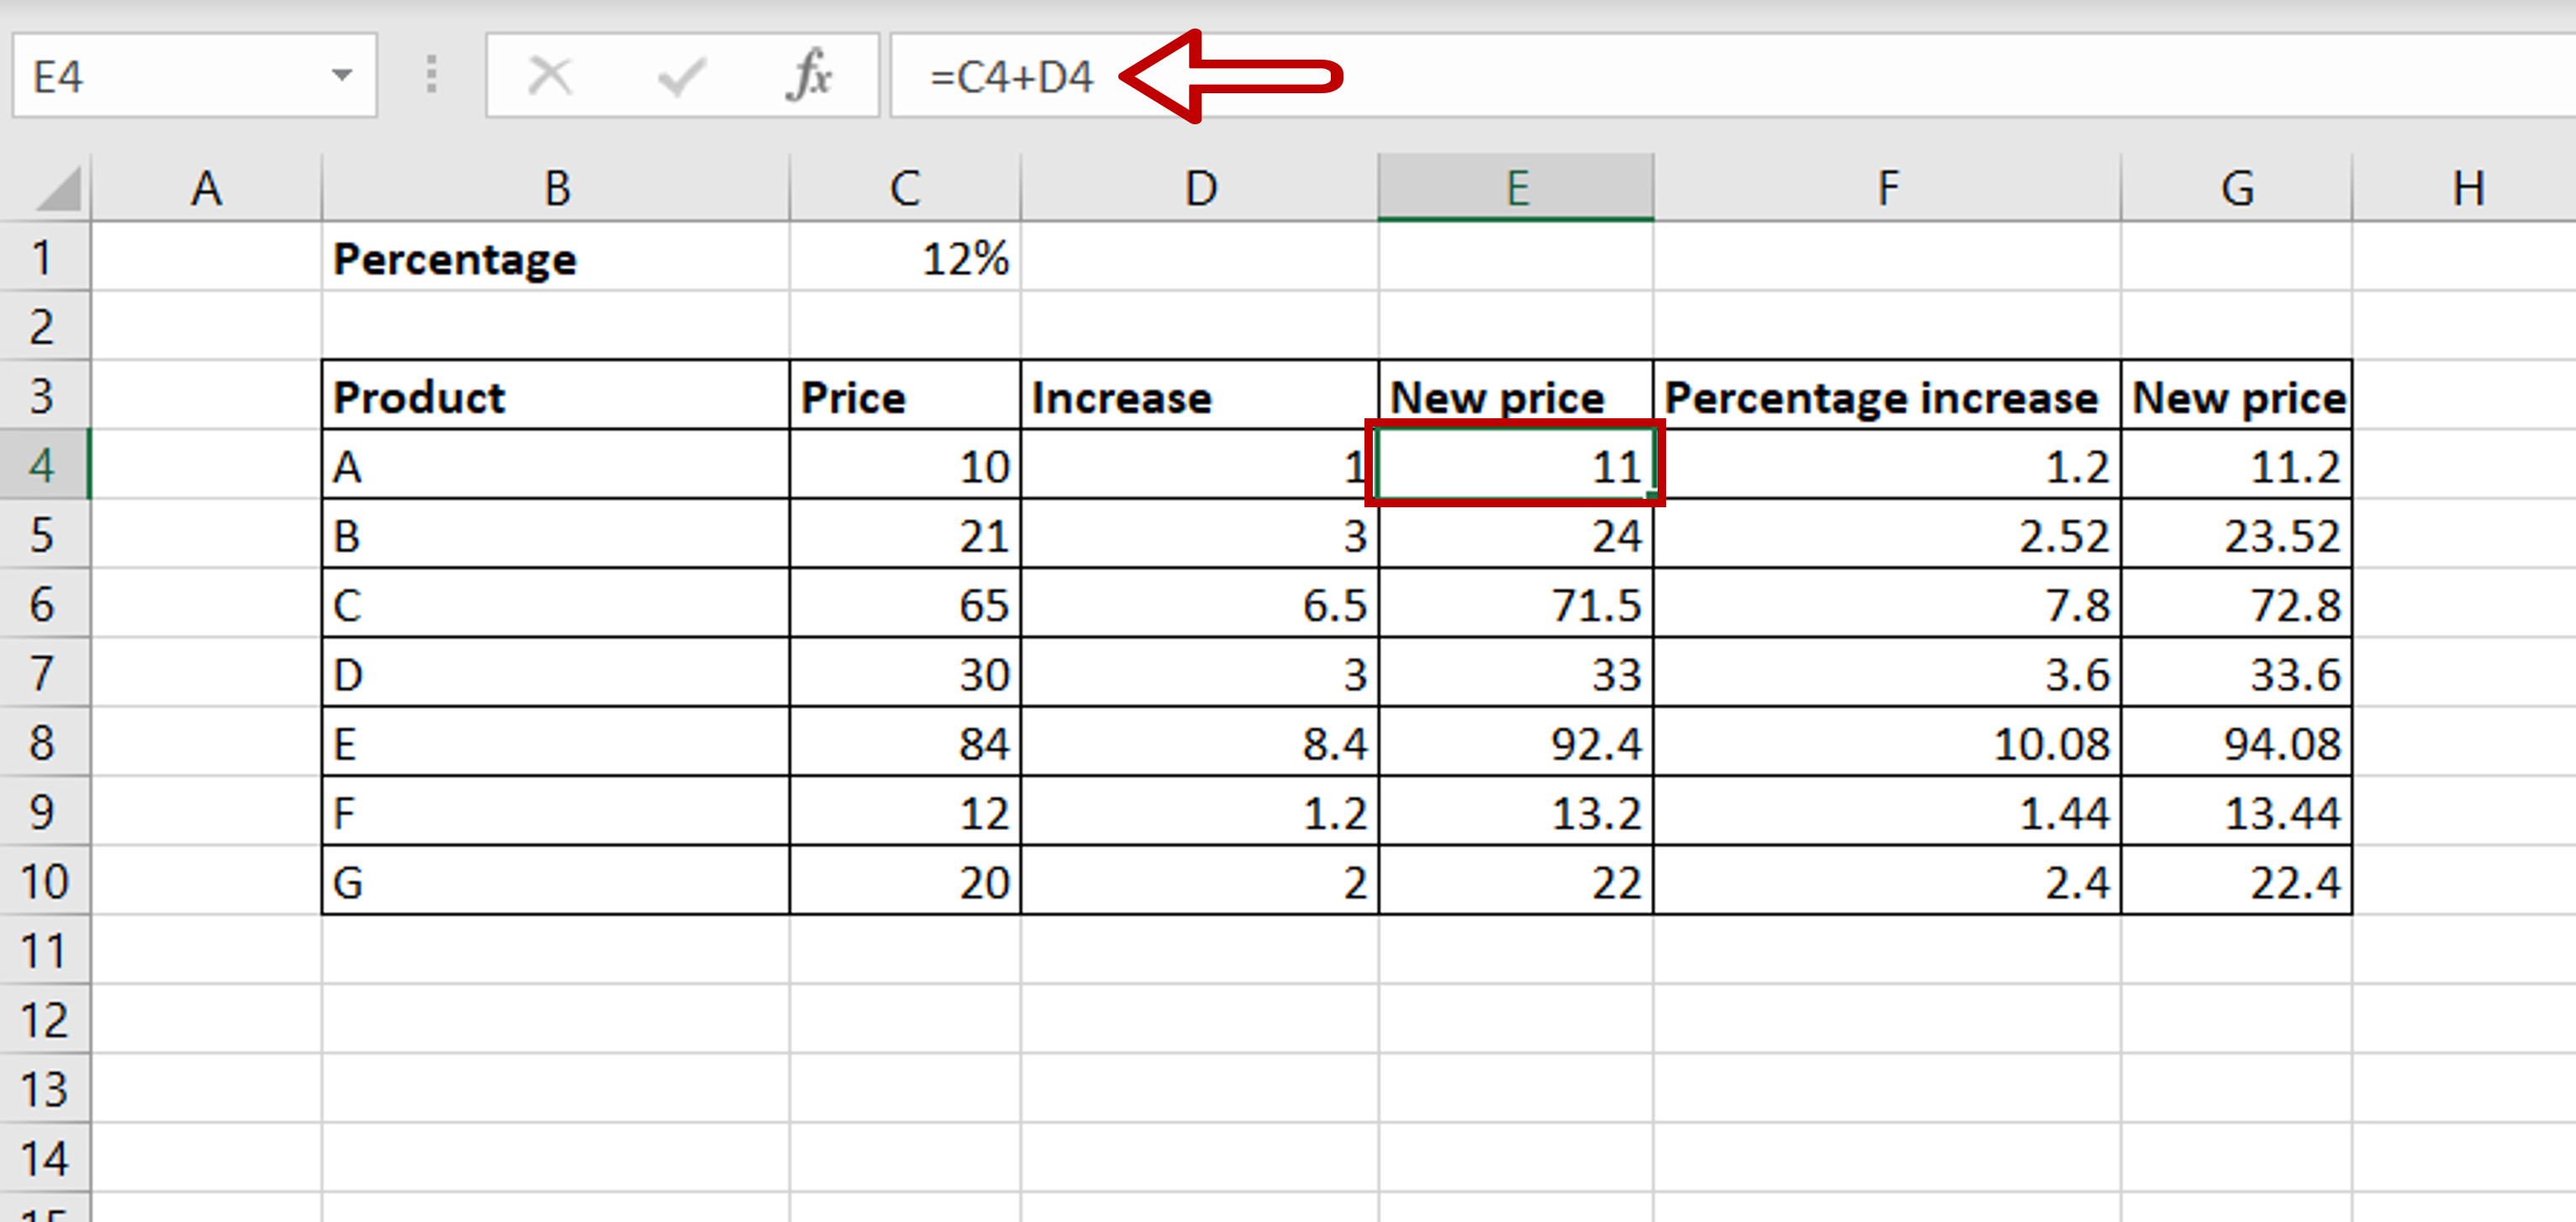Click the cell showing price 65

(904, 605)
